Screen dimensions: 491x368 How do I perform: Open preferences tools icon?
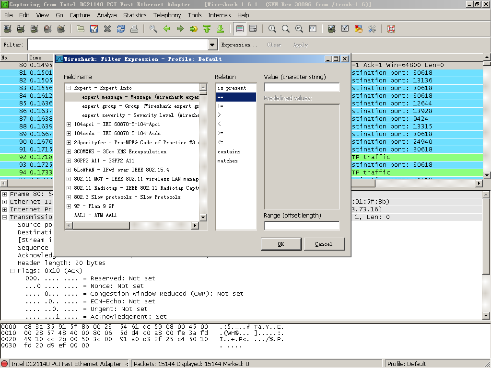[x=372, y=29]
